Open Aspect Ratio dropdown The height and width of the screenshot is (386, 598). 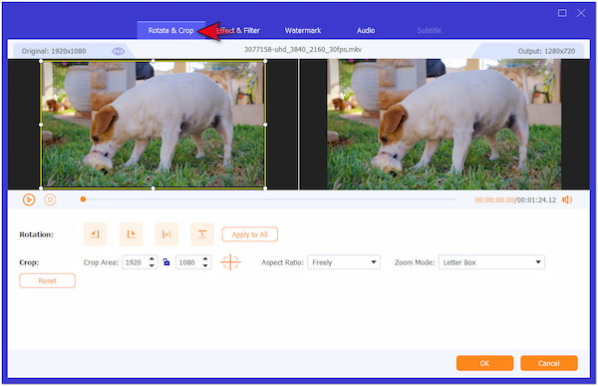coord(344,262)
